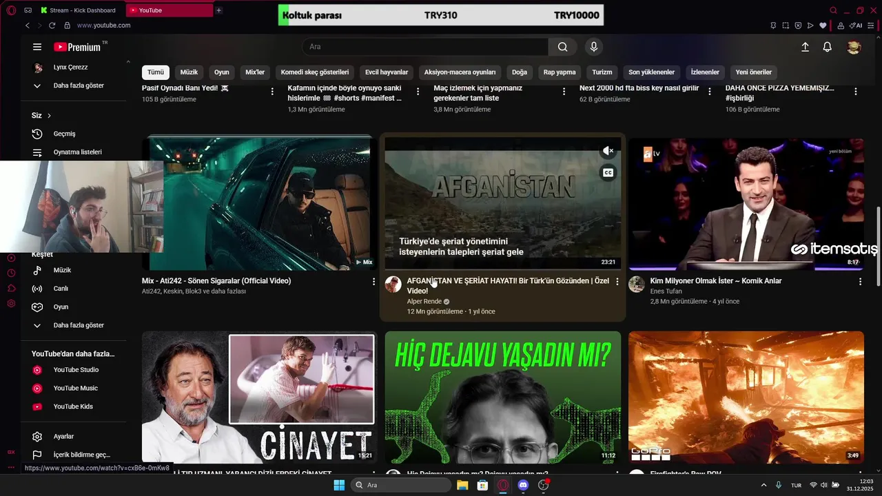Open the ad blocker shield icon
This screenshot has height=496, width=882.
798,25
